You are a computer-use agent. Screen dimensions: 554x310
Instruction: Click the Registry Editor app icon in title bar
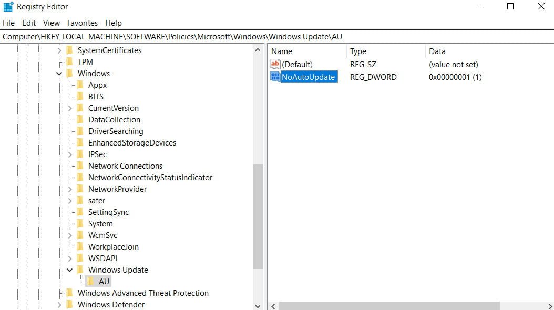click(x=8, y=6)
